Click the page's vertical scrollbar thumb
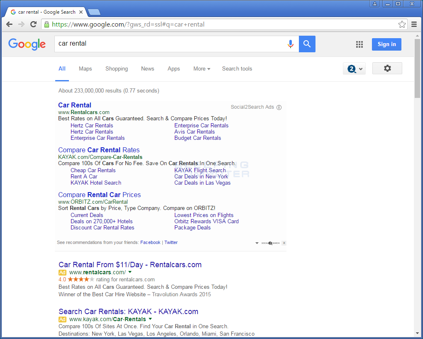Viewport: 423px width, 339px height. [x=417, y=68]
